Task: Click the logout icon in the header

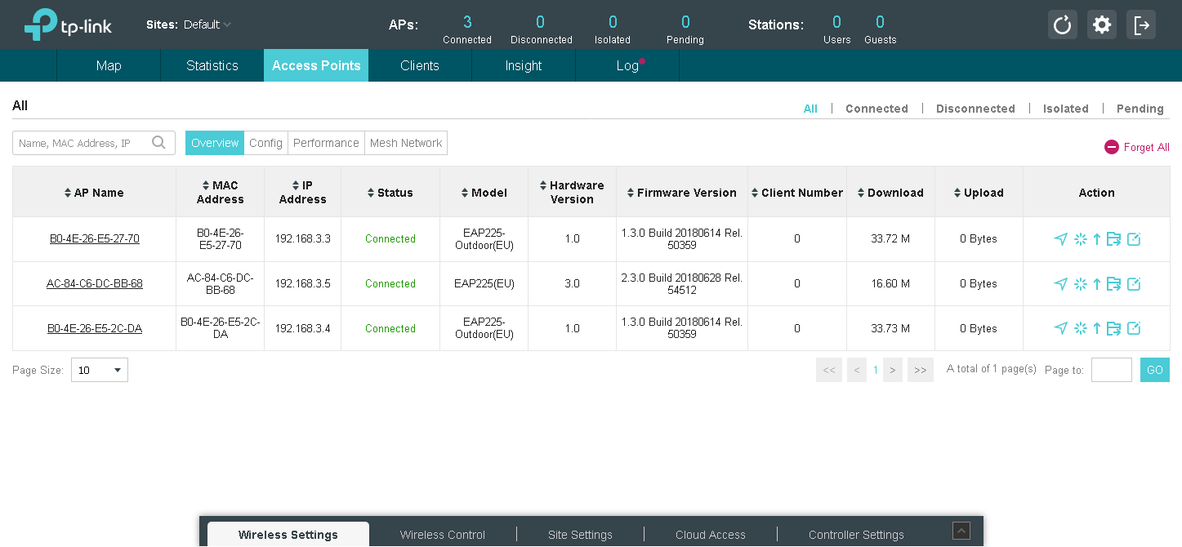Action: pyautogui.click(x=1141, y=24)
